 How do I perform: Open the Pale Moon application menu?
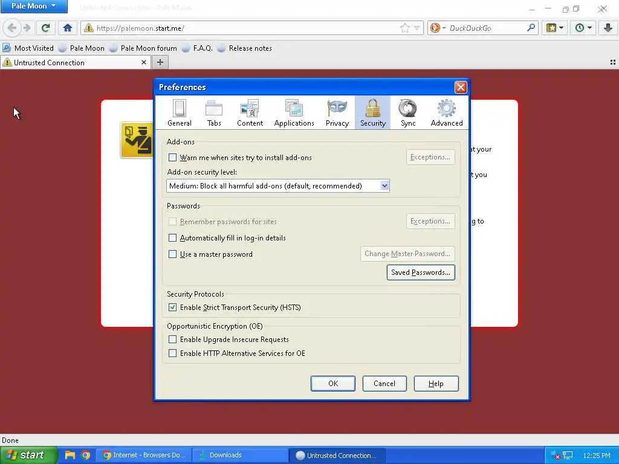click(34, 6)
